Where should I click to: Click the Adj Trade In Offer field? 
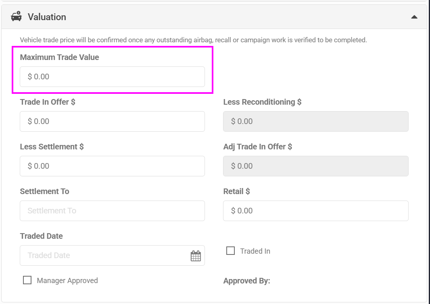coord(315,166)
